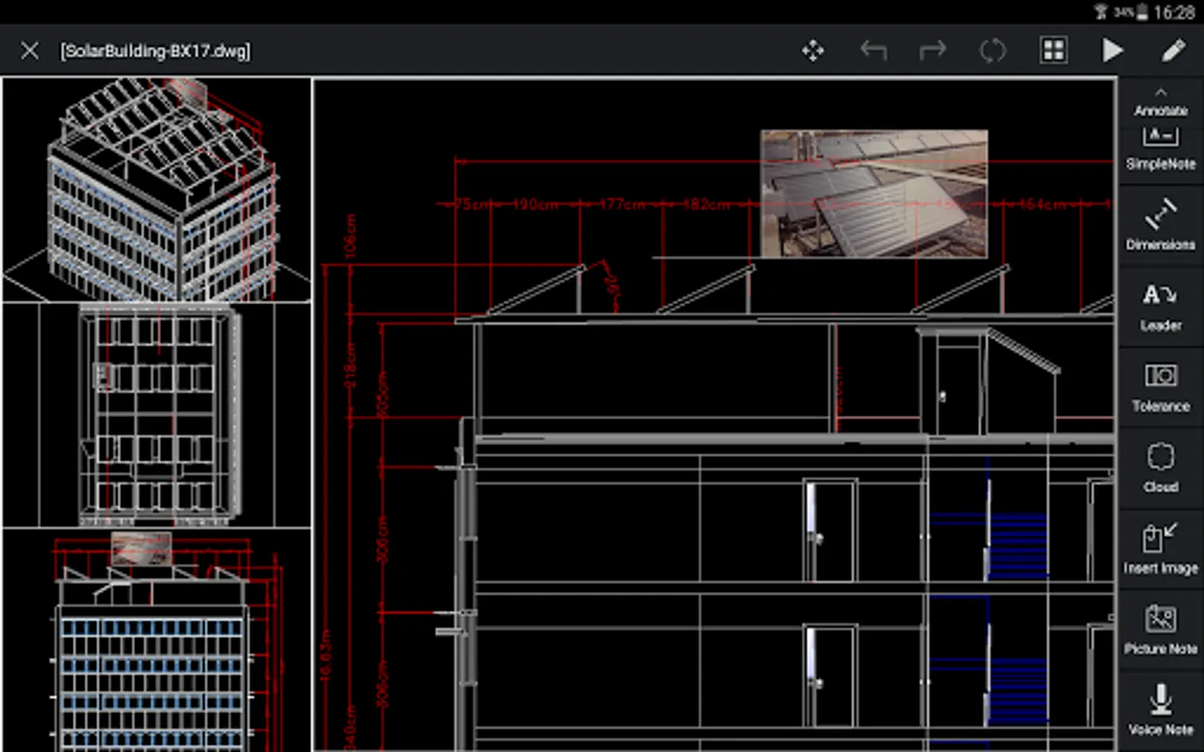Screen dimensions: 1204x752
Task: Close the SolarBuilding-BX17.dwg drawing
Action: 29,51
